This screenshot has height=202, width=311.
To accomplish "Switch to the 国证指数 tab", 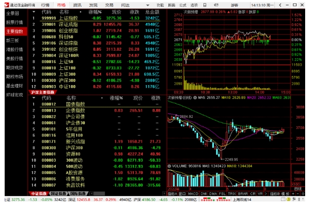I will click(58, 194).
